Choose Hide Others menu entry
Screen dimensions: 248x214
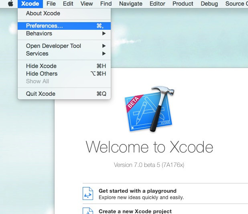[x=64, y=74]
